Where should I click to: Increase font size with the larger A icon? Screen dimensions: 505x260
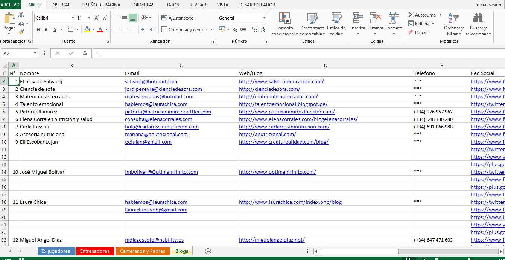pos(97,18)
